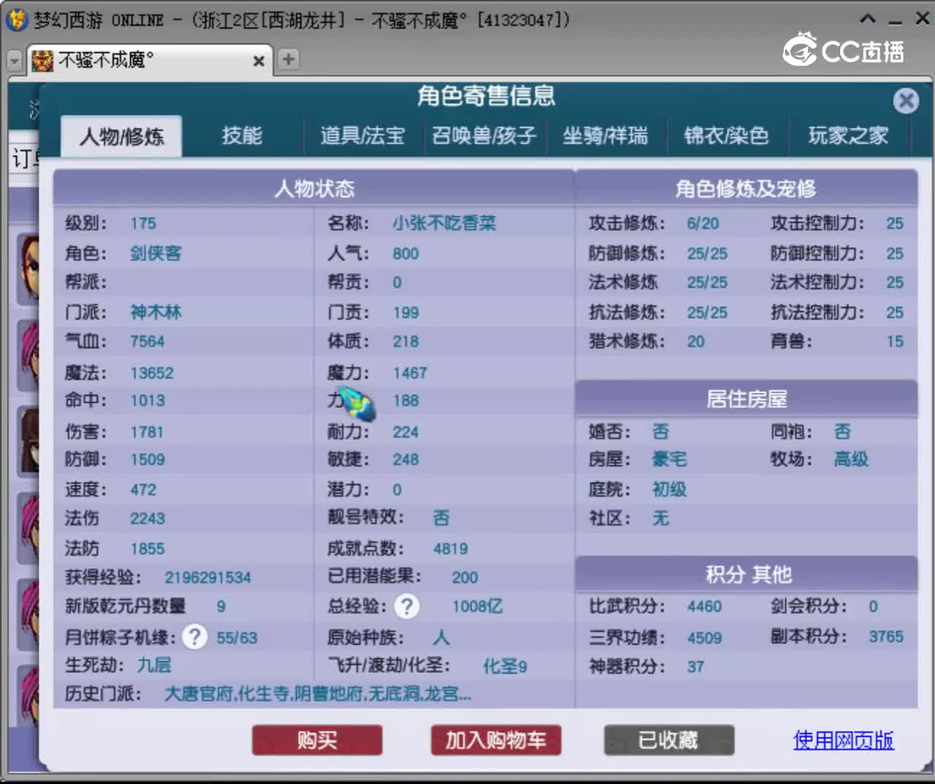Switch to the 坐骑/祥瑞 tab
Viewport: 935px width, 784px height.
tap(605, 136)
